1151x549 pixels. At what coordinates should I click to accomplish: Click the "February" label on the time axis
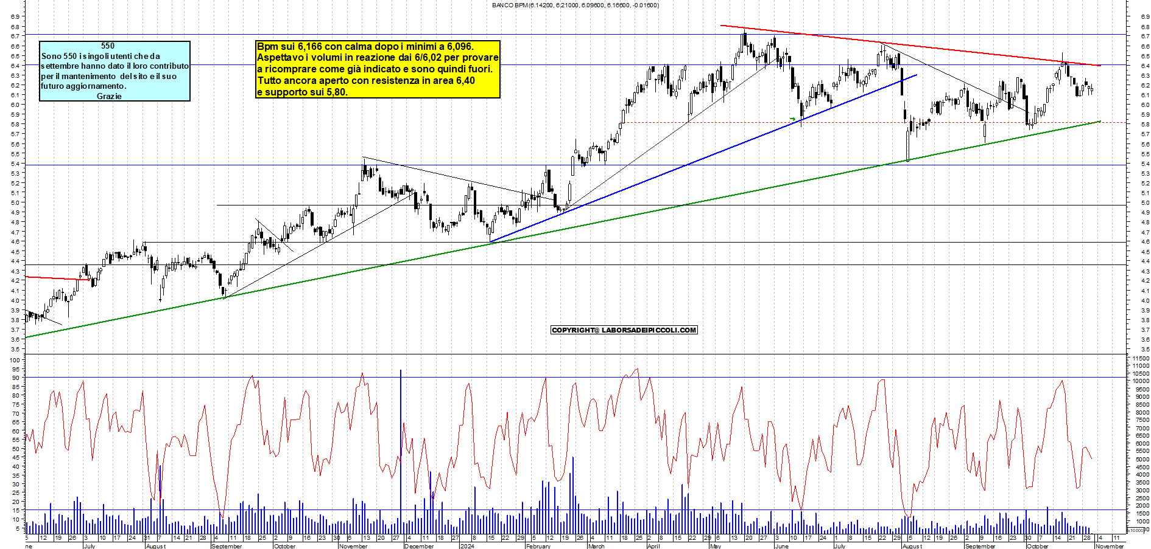pyautogui.click(x=538, y=546)
